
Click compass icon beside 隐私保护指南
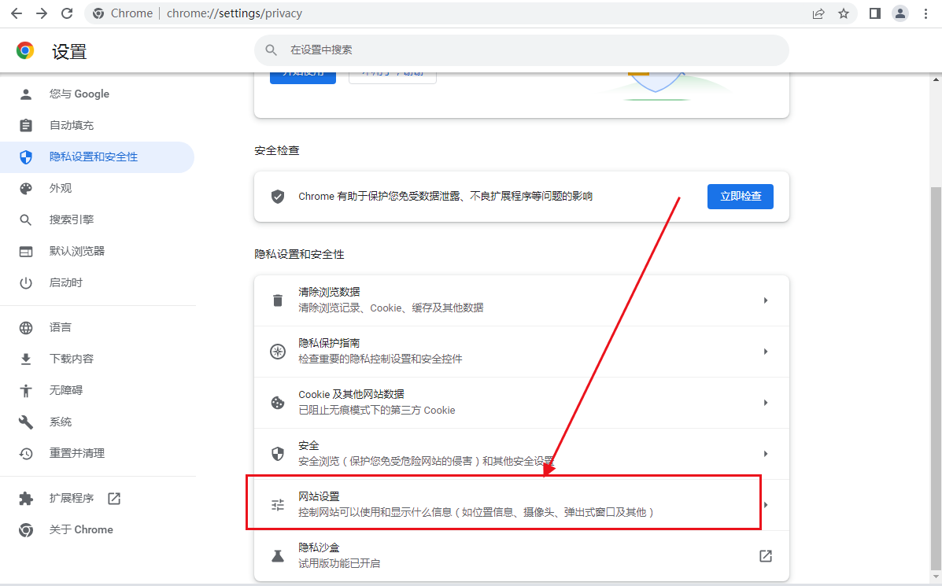pos(278,352)
